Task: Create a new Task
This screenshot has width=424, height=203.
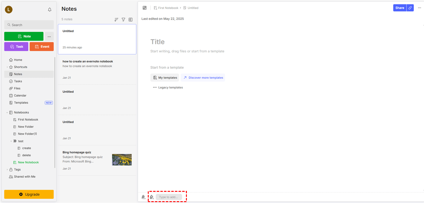Action: [16, 47]
